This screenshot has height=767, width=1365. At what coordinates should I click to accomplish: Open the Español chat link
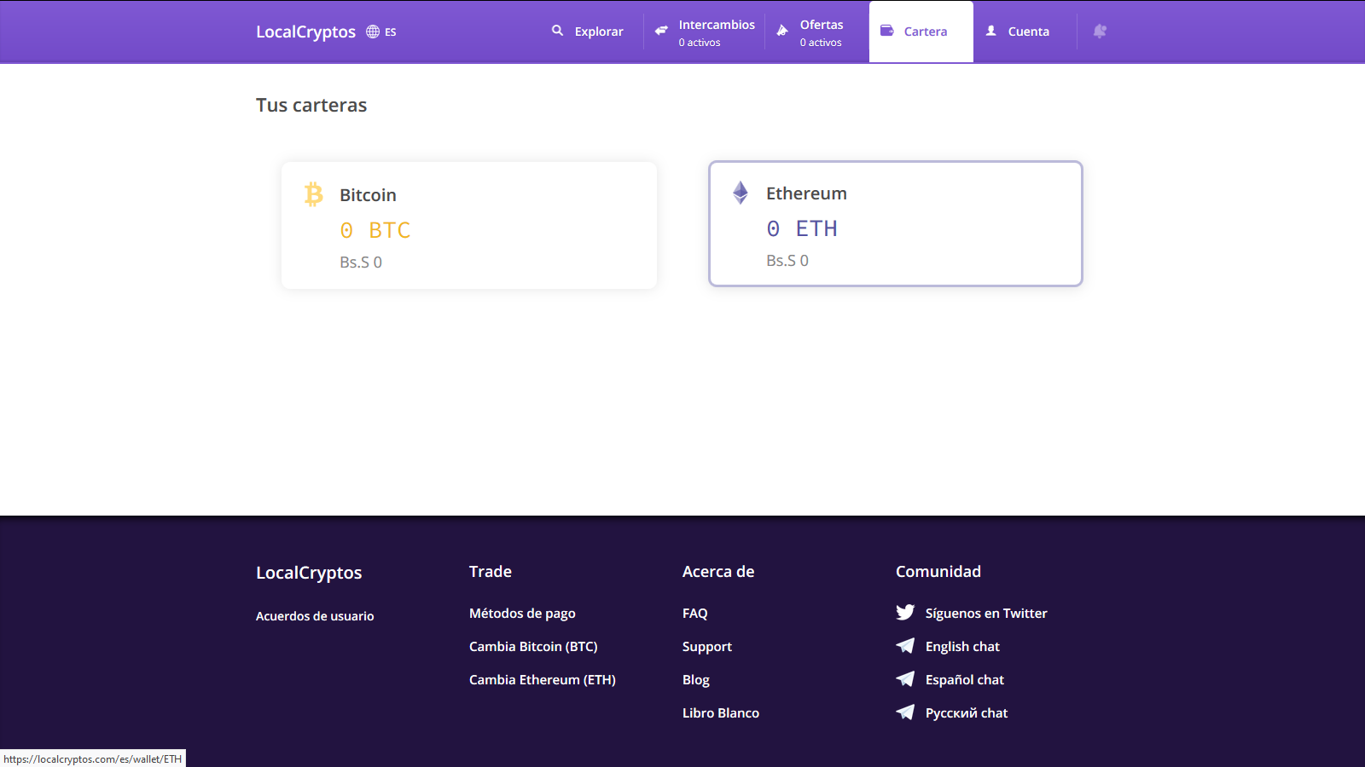(965, 680)
